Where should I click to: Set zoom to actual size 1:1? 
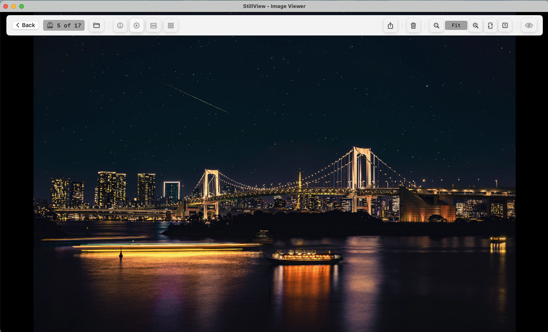pyautogui.click(x=505, y=26)
